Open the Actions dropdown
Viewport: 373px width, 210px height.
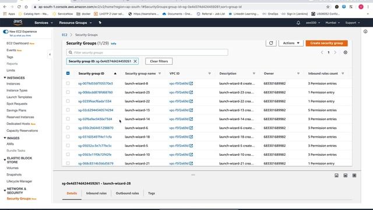click(291, 43)
